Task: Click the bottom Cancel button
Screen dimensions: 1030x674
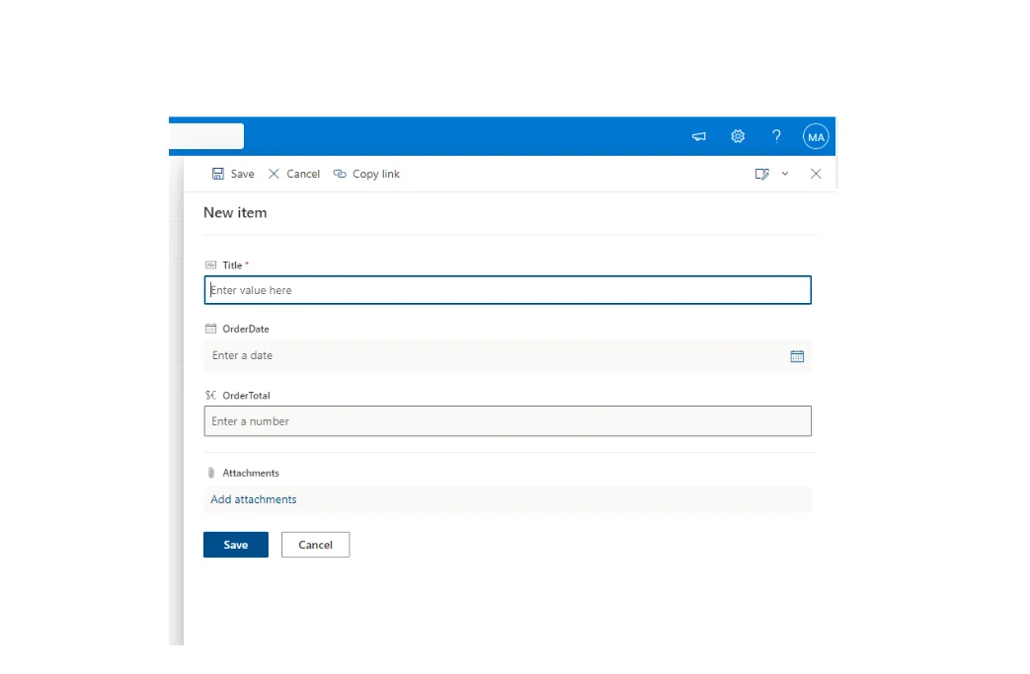Action: click(x=315, y=545)
